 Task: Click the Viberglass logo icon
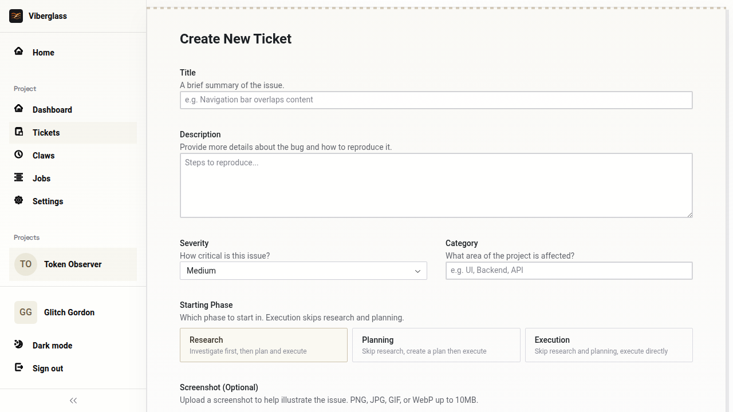(16, 16)
